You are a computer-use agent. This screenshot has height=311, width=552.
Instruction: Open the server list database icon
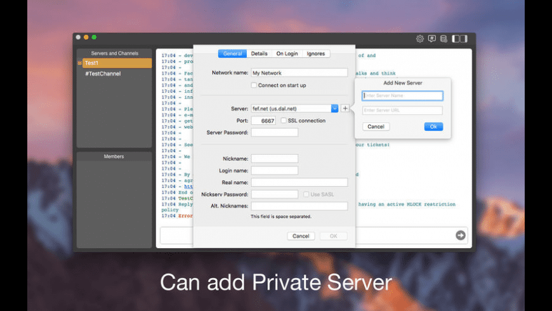[x=444, y=39]
